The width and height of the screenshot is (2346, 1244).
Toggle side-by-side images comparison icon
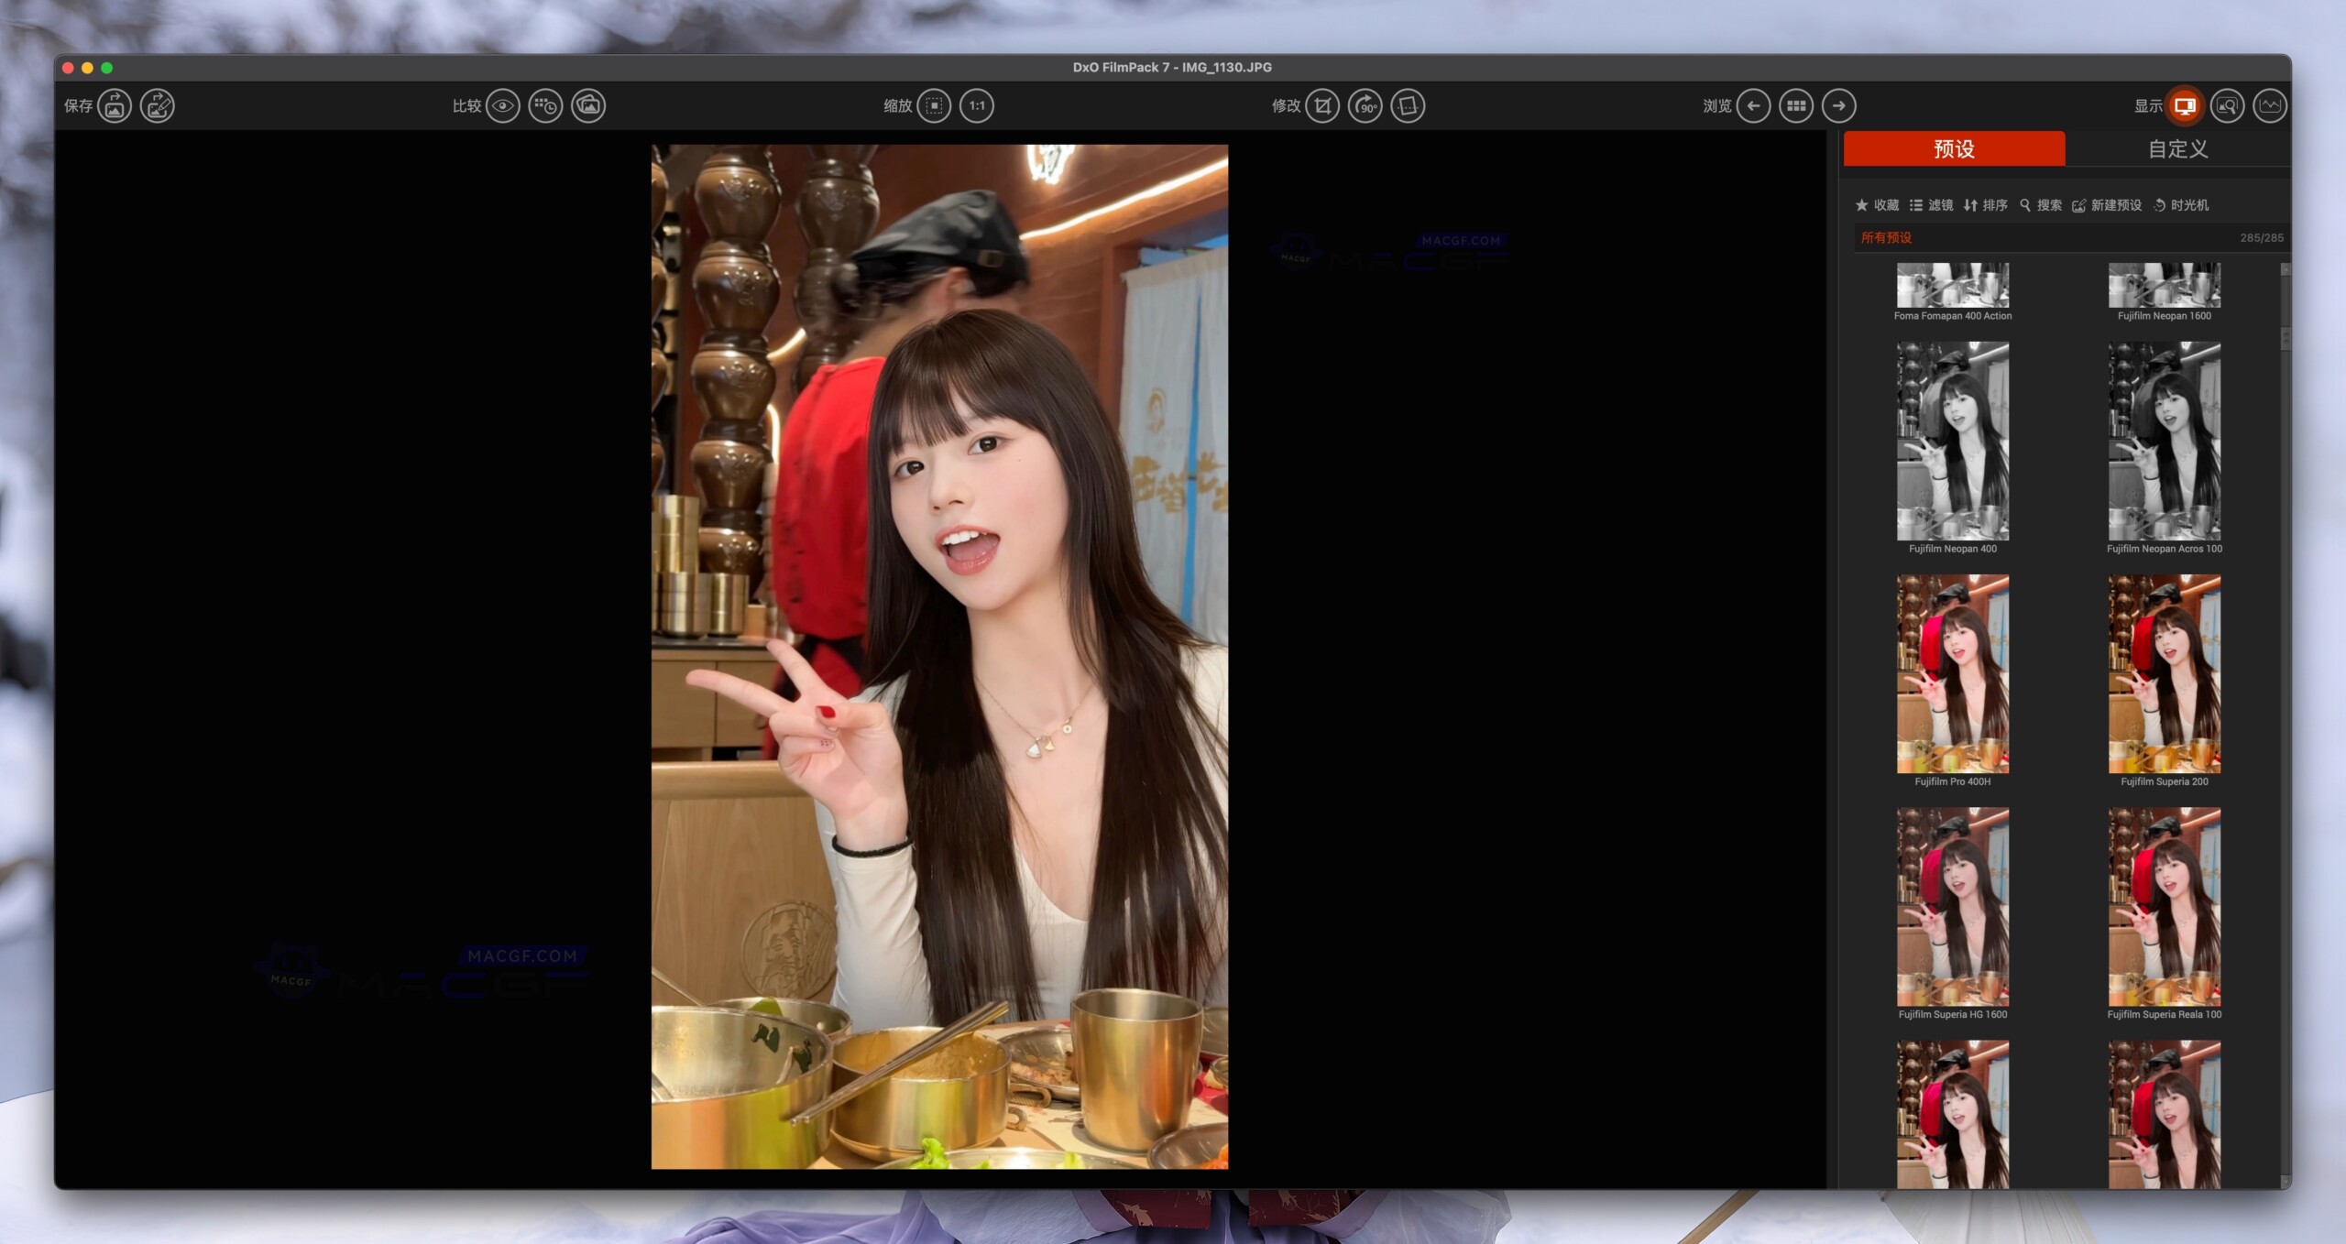[x=587, y=105]
